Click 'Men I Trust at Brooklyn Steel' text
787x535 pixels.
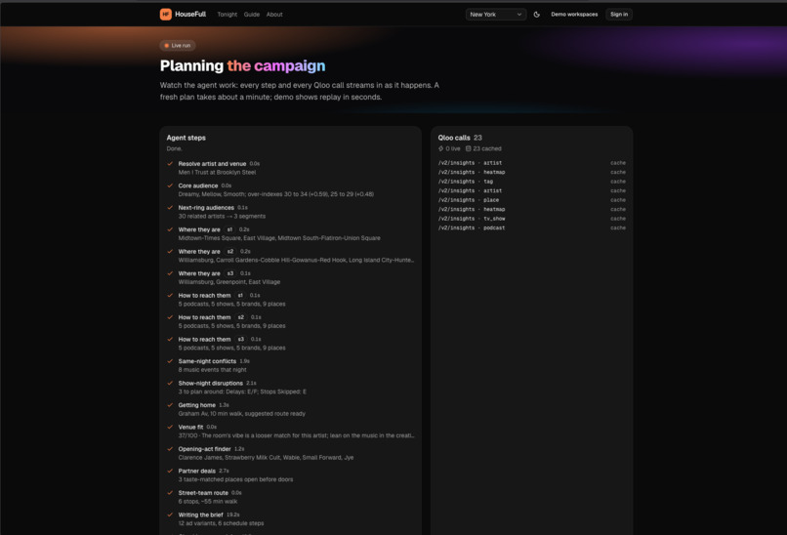point(217,173)
